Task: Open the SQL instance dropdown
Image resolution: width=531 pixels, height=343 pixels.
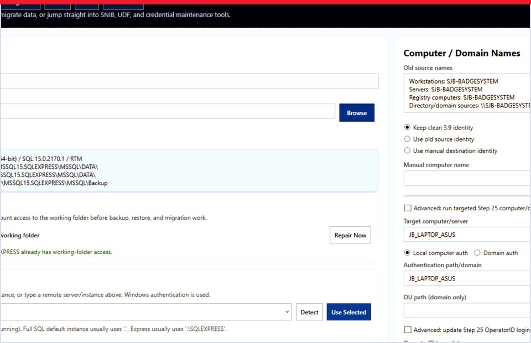Action: (146, 312)
